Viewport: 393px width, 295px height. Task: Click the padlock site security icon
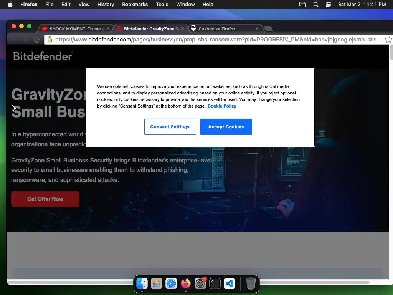[x=50, y=40]
